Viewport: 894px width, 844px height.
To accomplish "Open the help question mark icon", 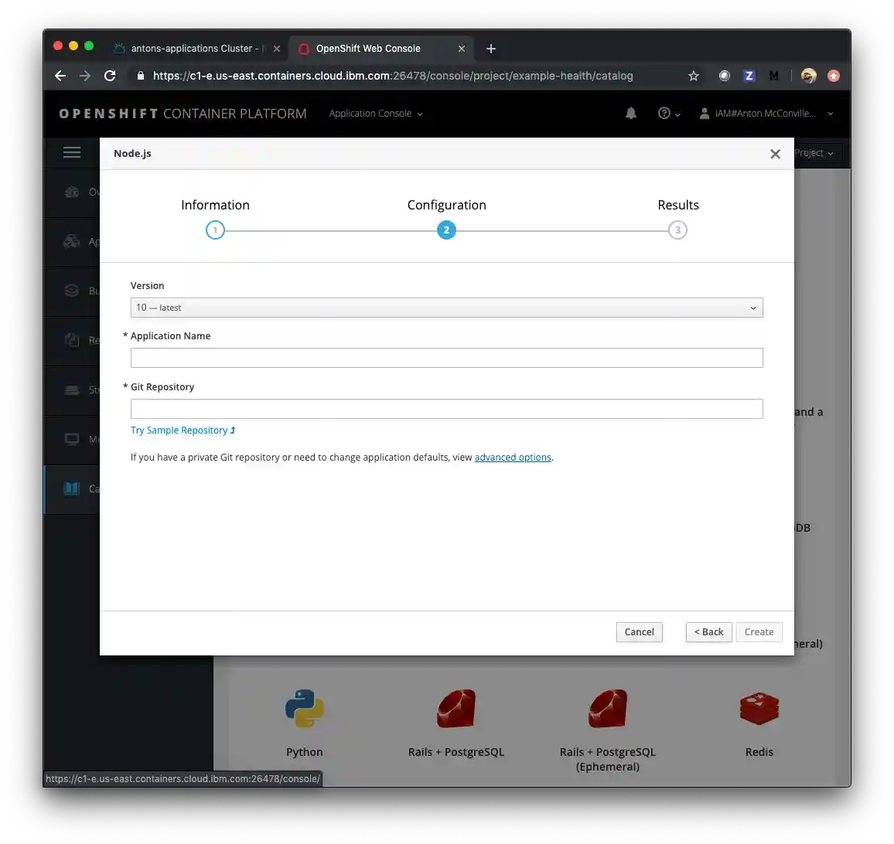I will point(664,113).
